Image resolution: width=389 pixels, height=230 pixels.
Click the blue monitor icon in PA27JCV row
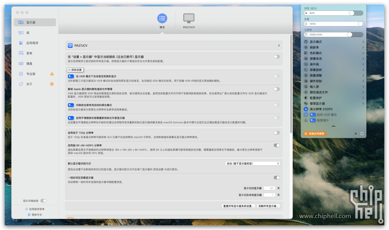pyautogui.click(x=70, y=46)
